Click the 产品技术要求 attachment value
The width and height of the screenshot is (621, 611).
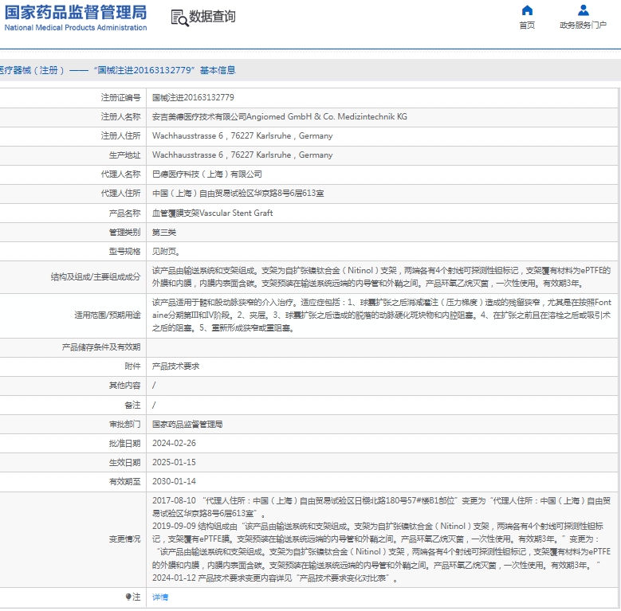175,366
